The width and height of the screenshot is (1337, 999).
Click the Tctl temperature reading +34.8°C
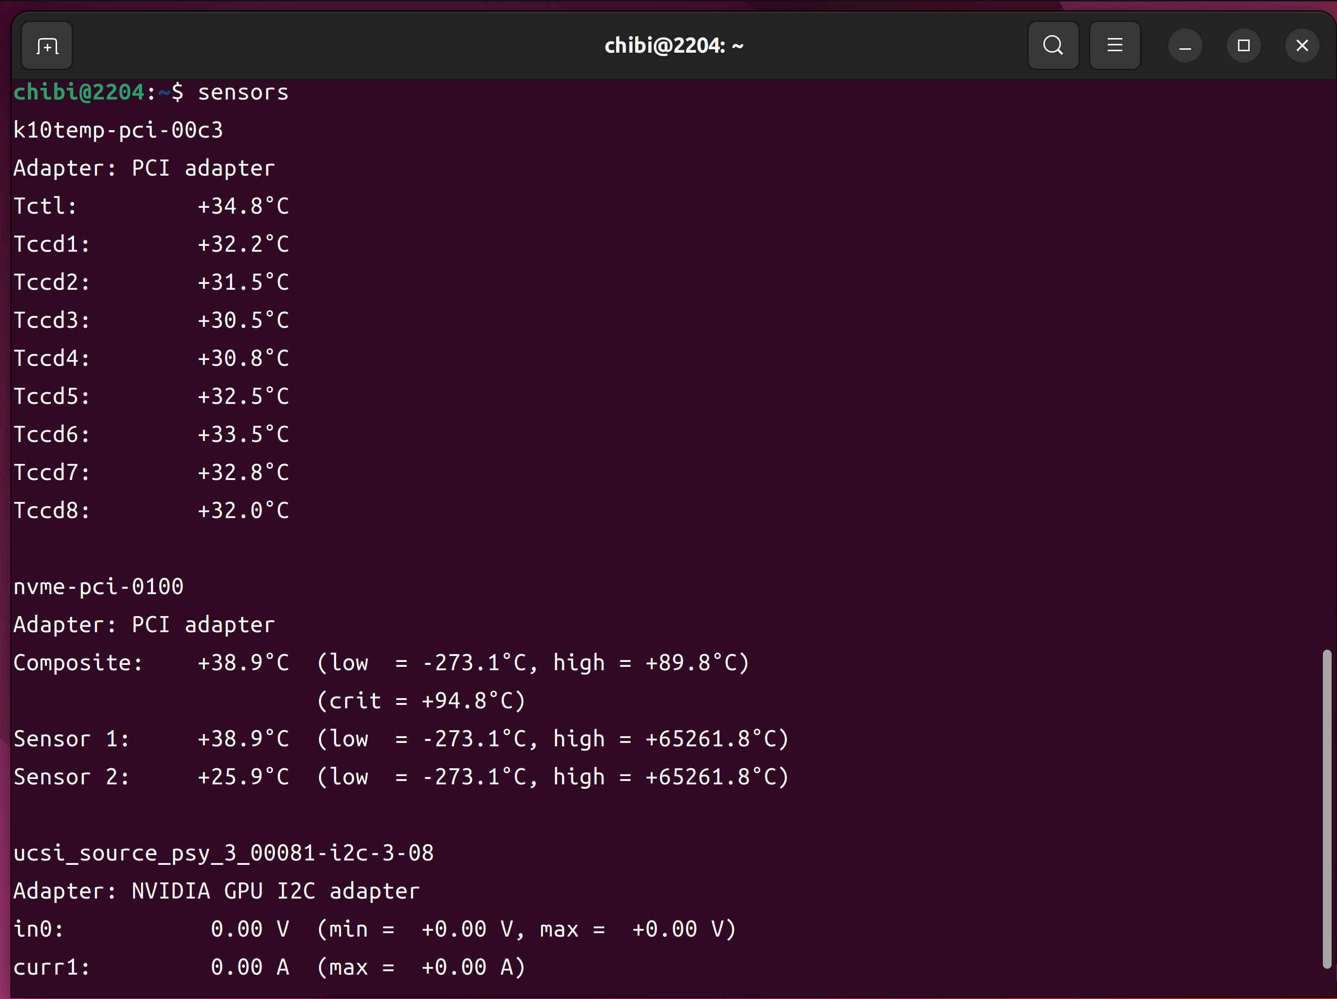(243, 207)
